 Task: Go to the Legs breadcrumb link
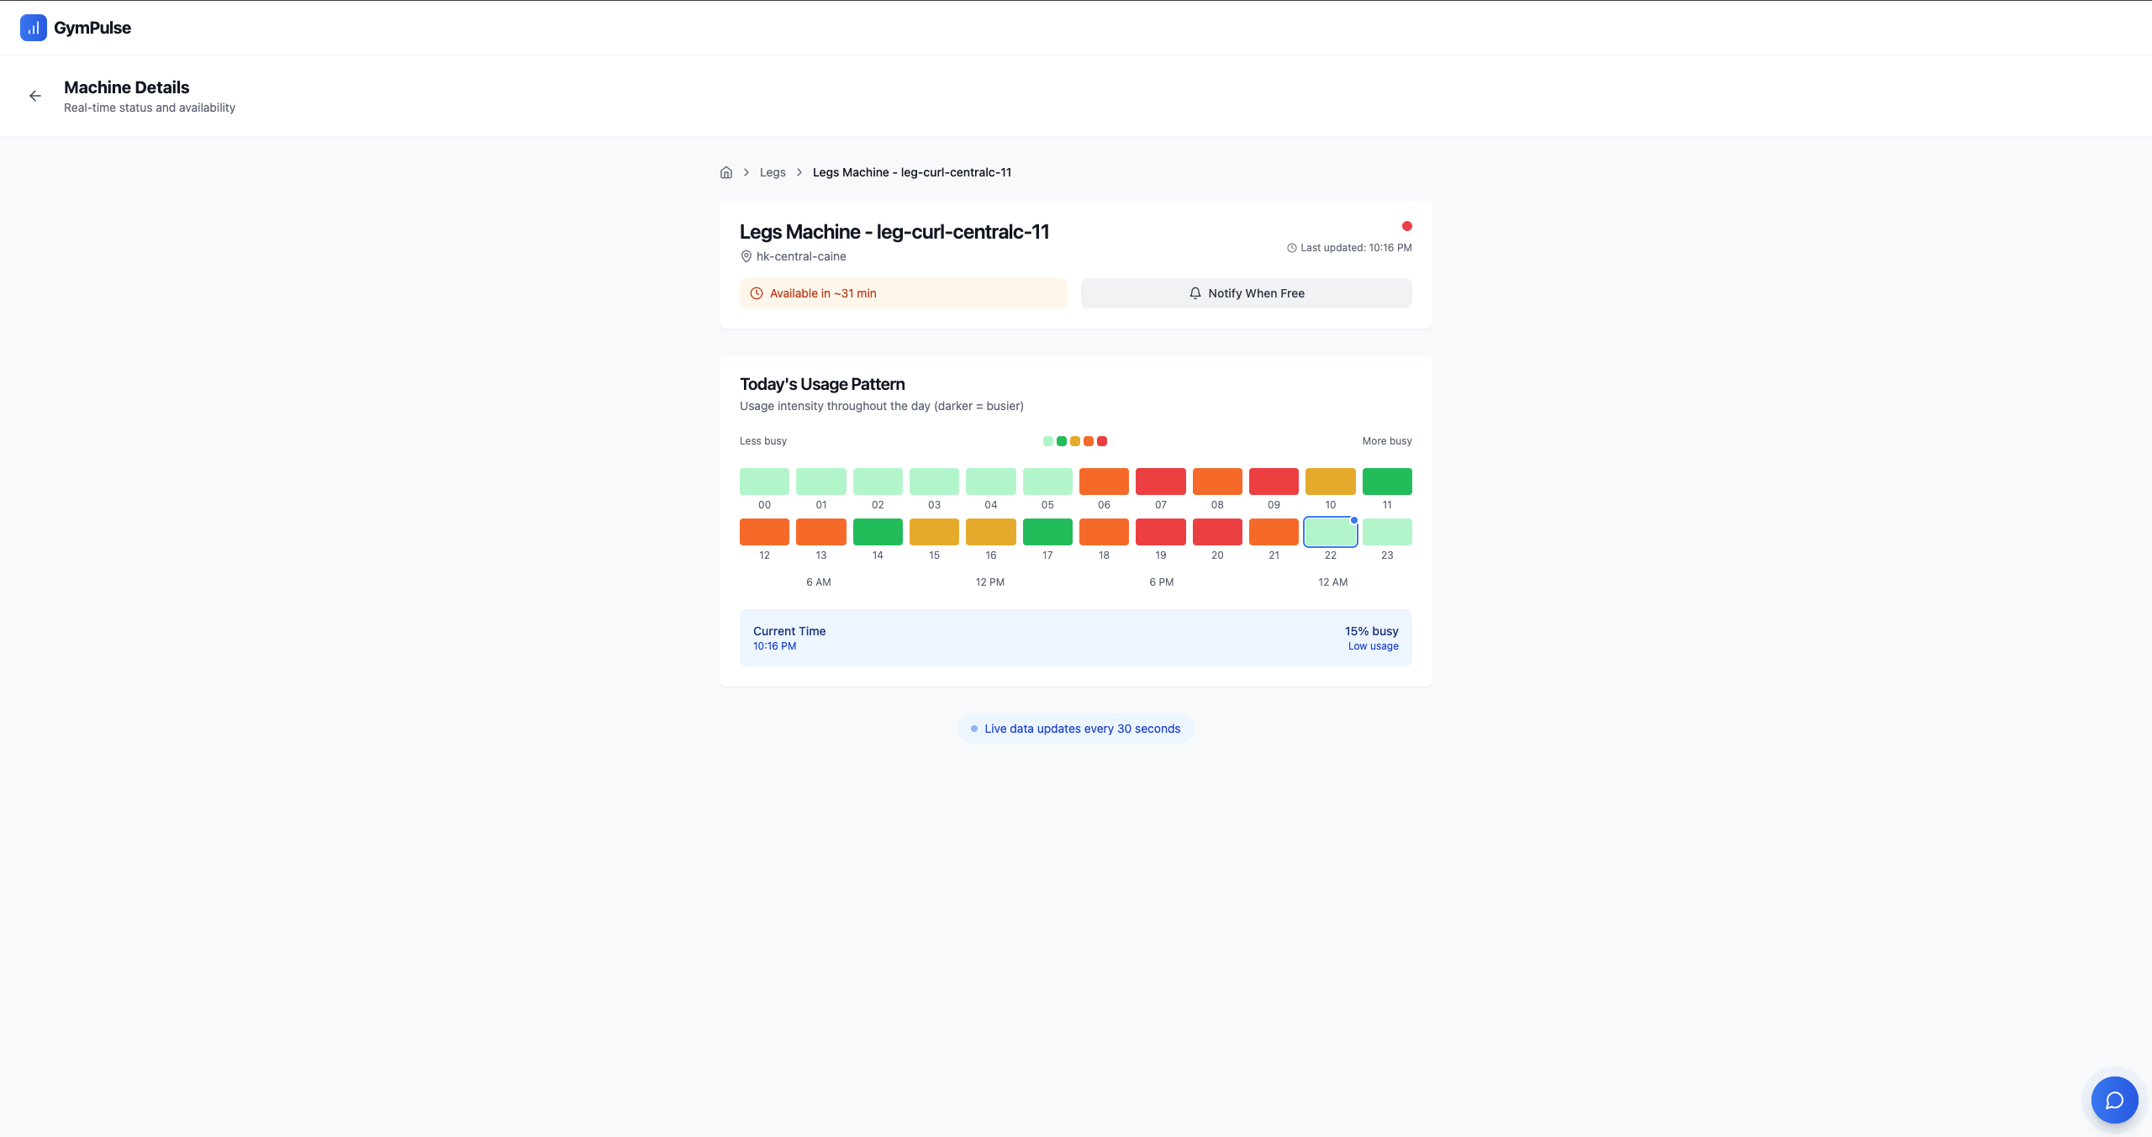point(773,172)
